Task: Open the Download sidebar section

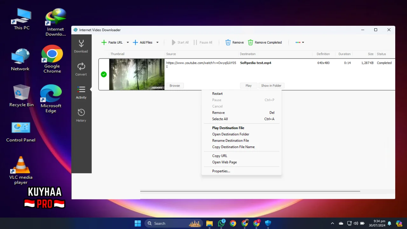Action: (81, 46)
